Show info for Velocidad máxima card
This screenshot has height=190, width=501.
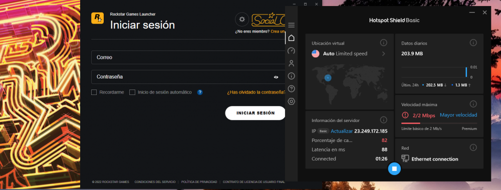coord(473,104)
